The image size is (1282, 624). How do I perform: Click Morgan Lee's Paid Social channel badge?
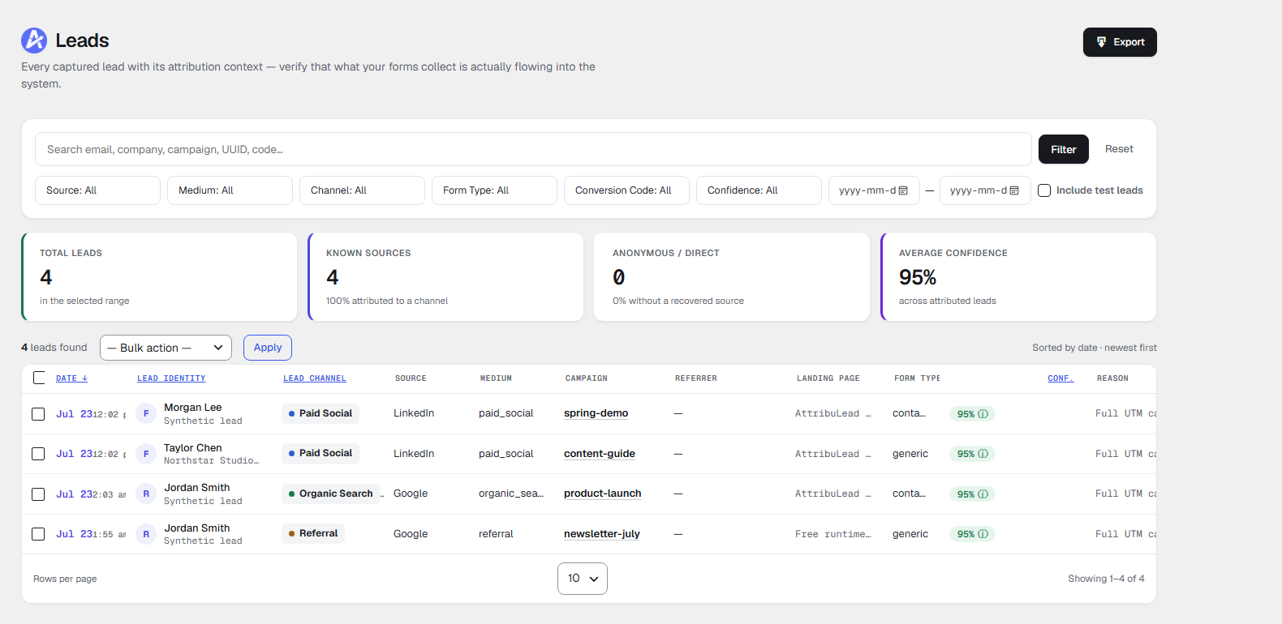point(320,413)
